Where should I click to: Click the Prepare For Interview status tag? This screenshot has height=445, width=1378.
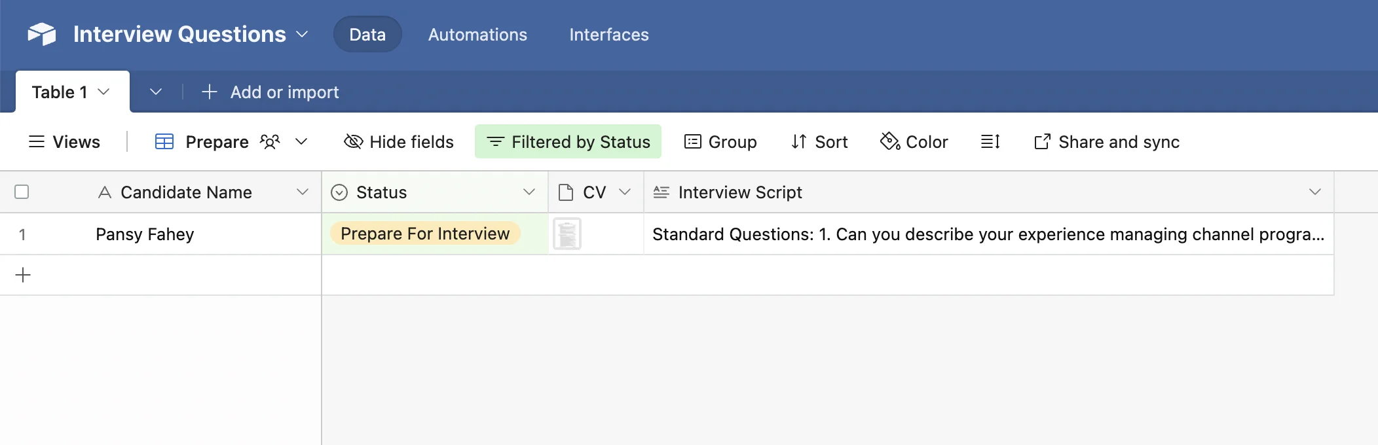coord(425,234)
